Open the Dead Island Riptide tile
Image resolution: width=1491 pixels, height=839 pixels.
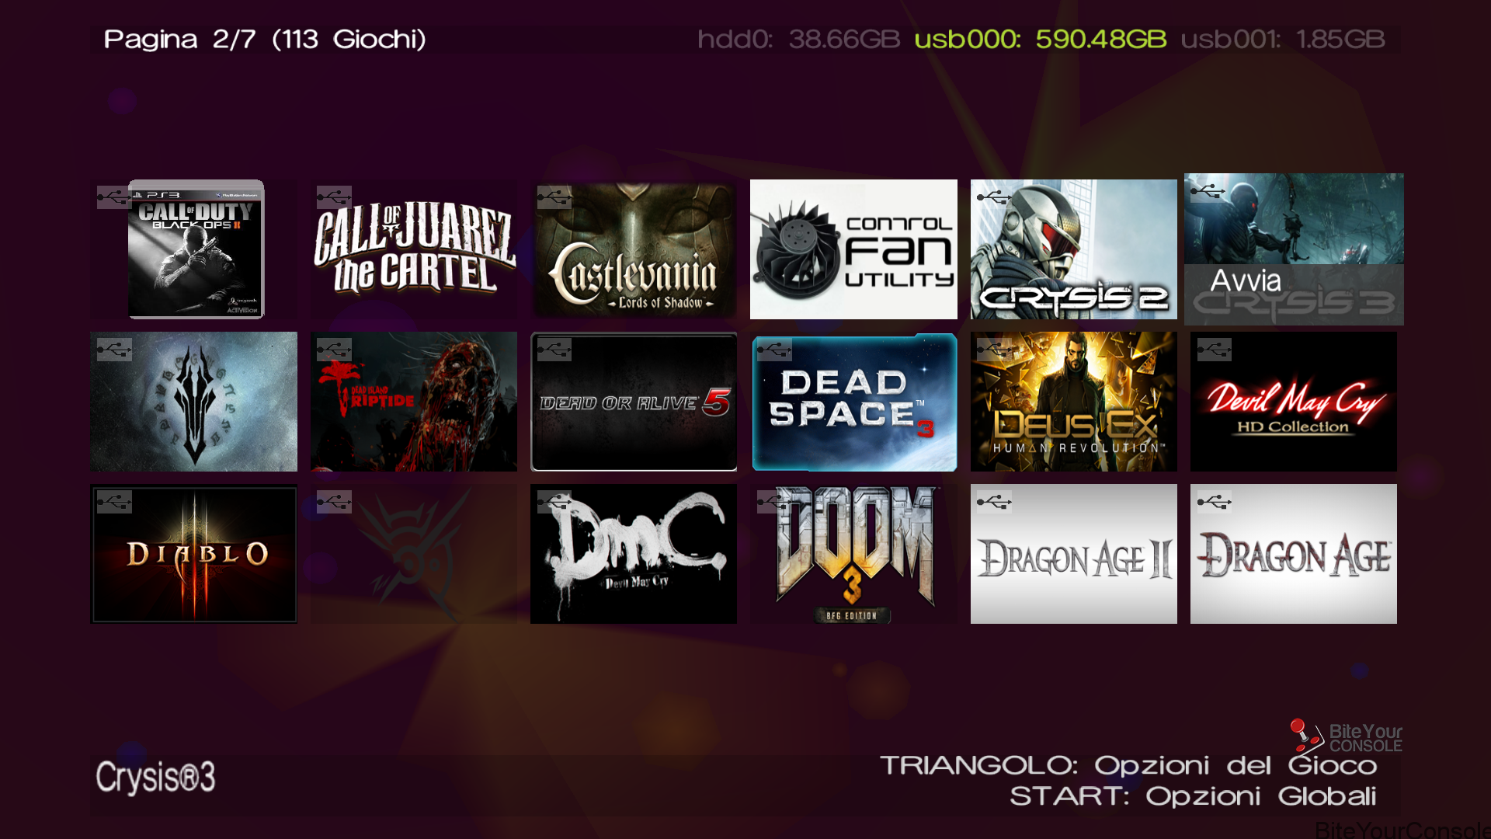coord(414,402)
